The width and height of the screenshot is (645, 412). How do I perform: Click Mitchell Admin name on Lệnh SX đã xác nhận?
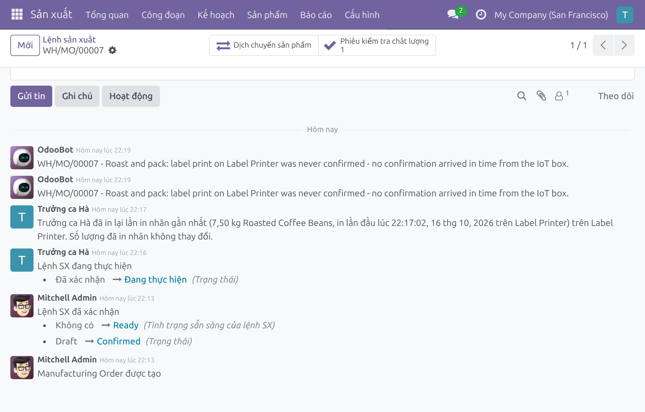click(x=67, y=298)
